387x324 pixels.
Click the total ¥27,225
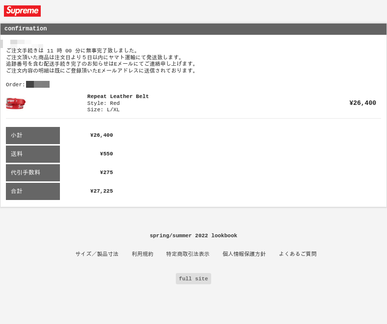tap(102, 191)
